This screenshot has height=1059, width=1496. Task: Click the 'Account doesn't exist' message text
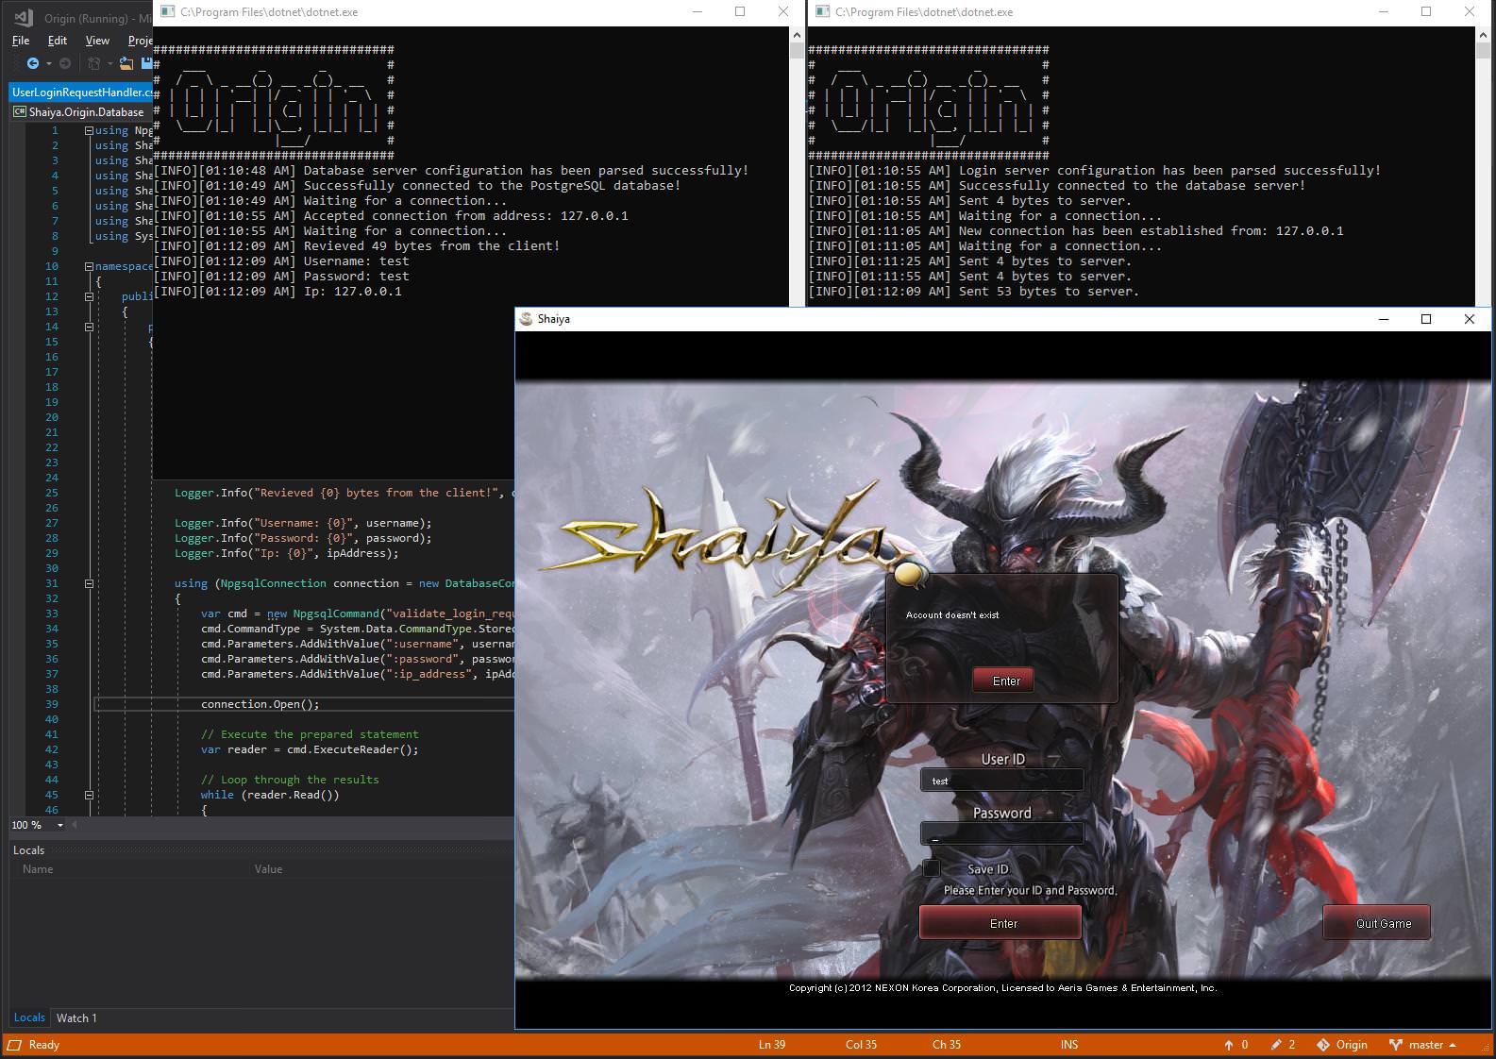pyautogui.click(x=951, y=614)
